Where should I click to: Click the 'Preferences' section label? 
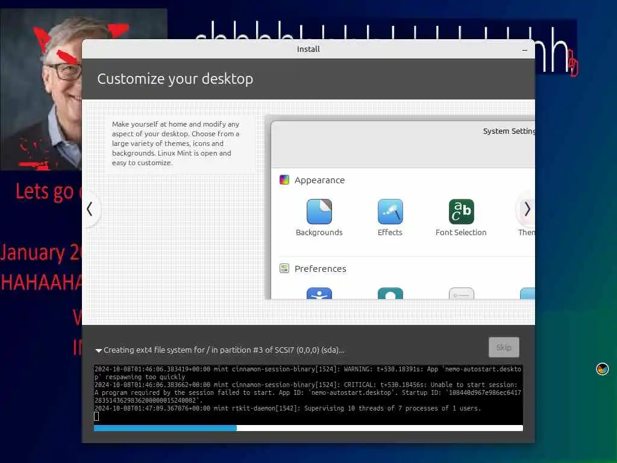[x=321, y=269]
